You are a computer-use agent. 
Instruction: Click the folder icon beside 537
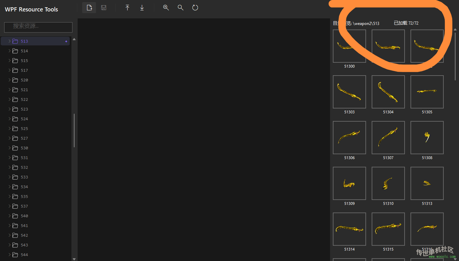pyautogui.click(x=15, y=206)
